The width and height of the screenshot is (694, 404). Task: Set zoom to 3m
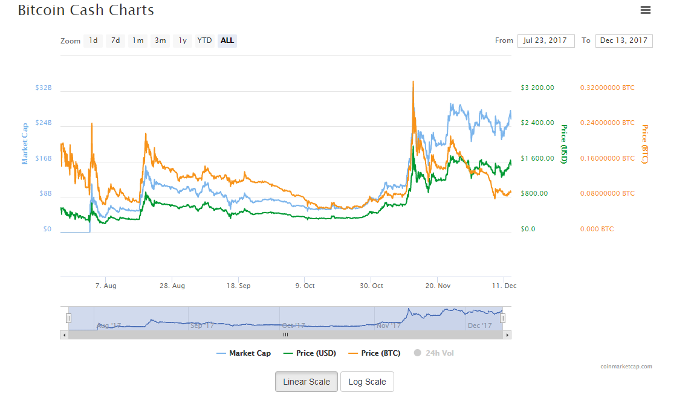[x=160, y=40]
